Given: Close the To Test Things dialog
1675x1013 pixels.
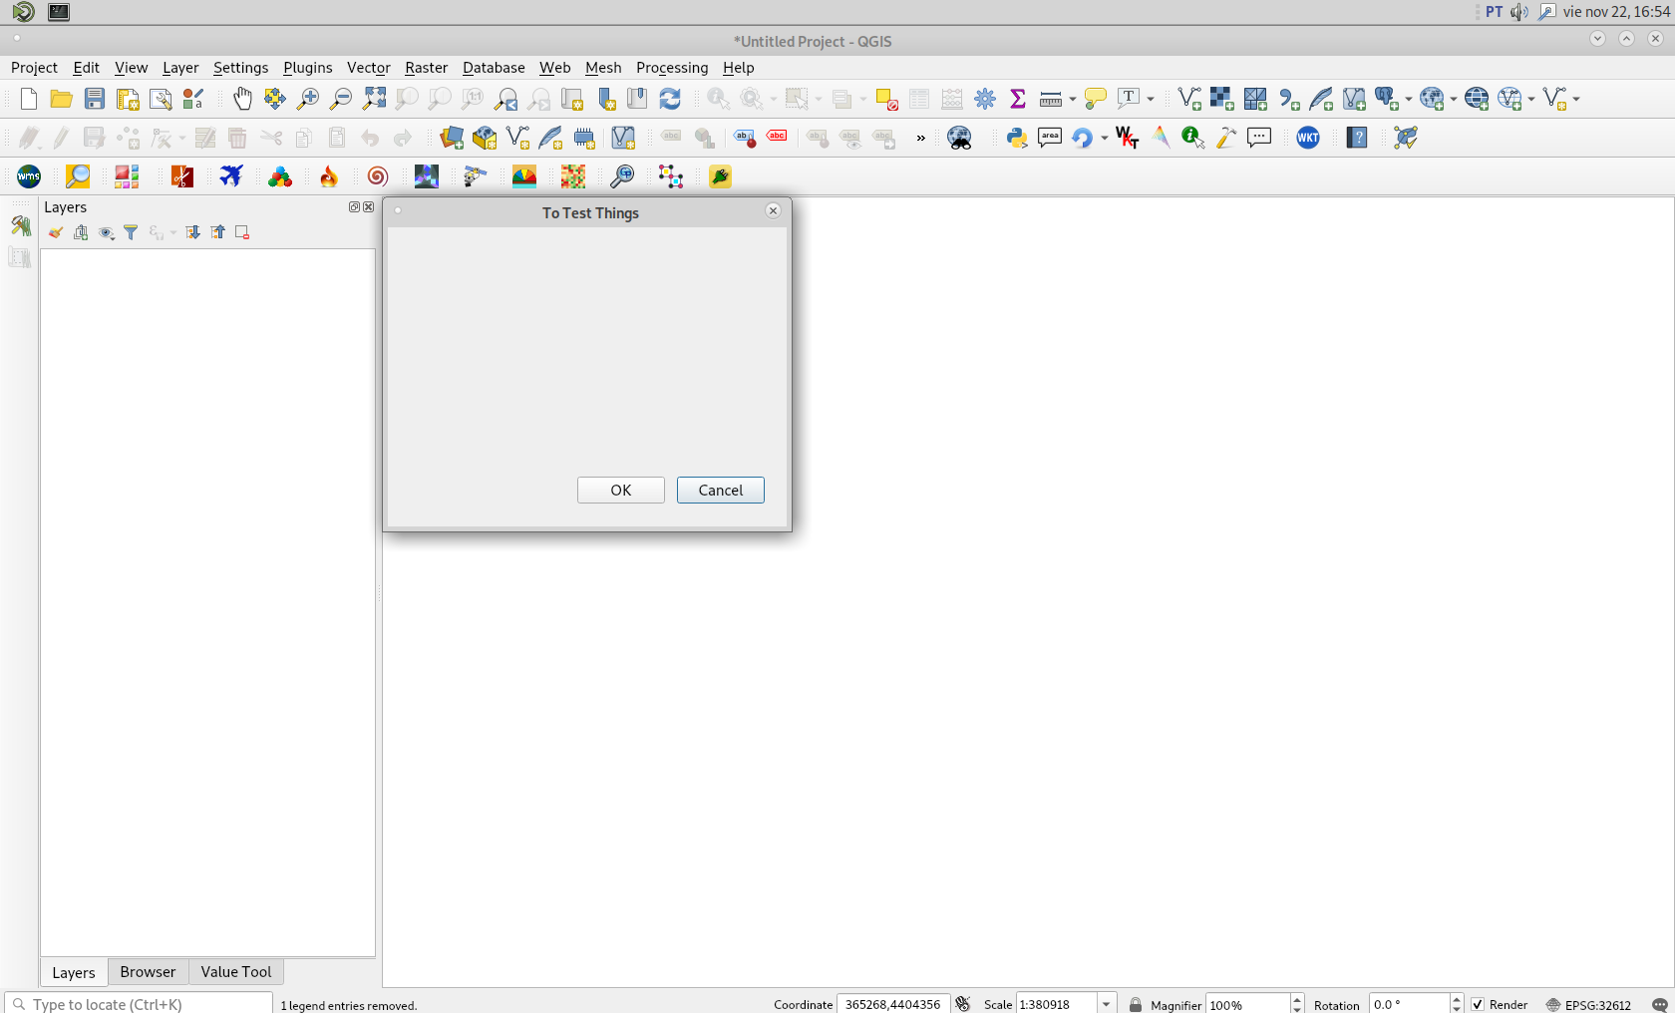Looking at the screenshot, I should point(773,210).
